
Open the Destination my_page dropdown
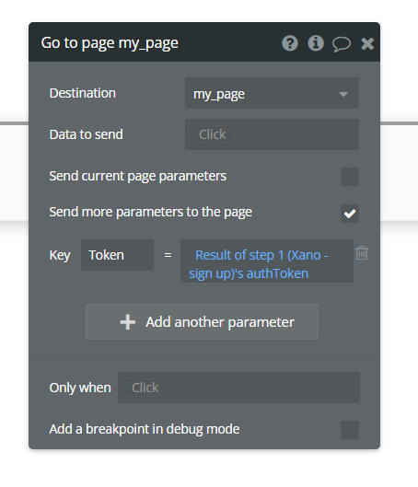click(272, 93)
